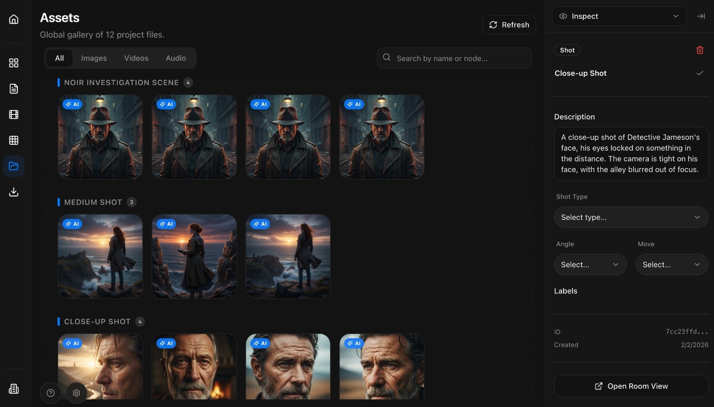Collapse the Inspect panel with the arrow icon
This screenshot has height=407, width=714.
(701, 16)
